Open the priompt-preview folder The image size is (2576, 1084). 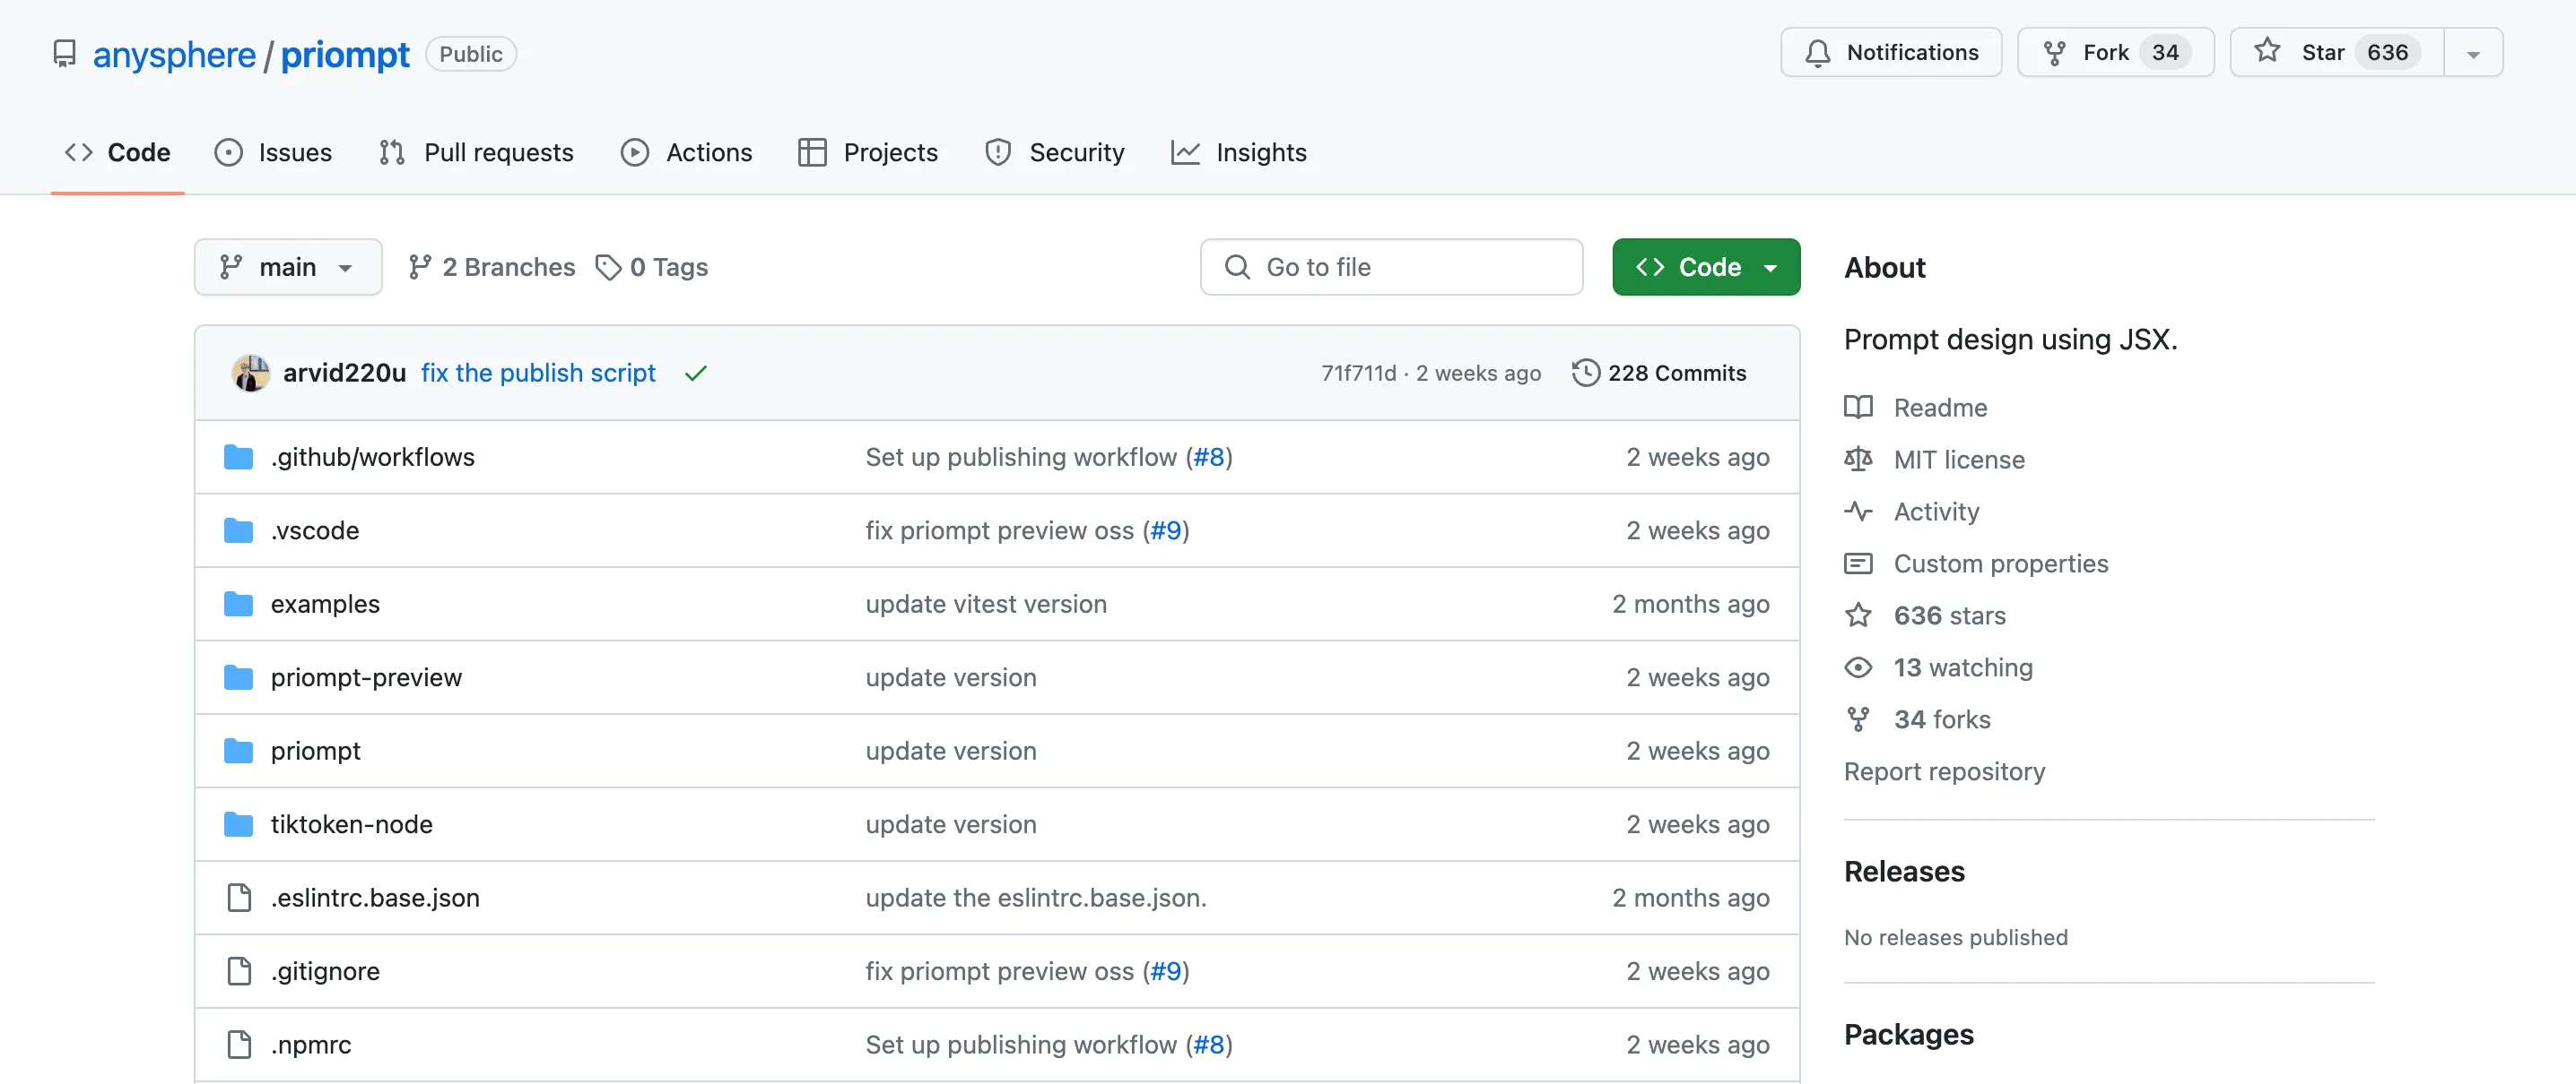click(x=366, y=676)
